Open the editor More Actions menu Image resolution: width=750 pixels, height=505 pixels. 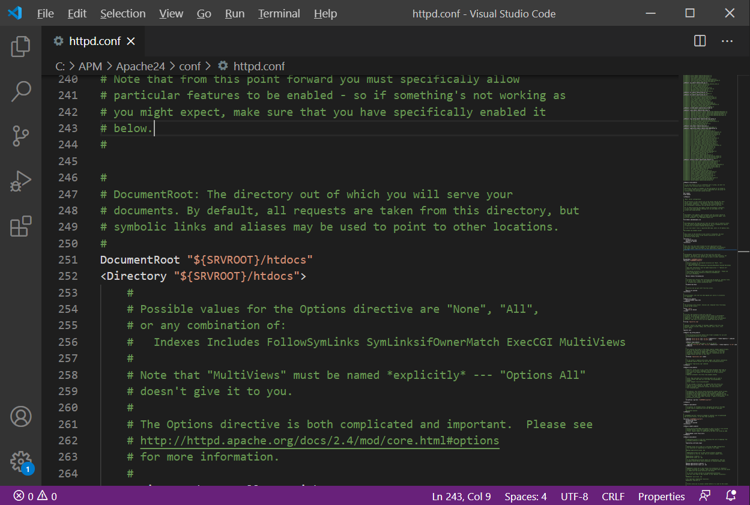[727, 41]
